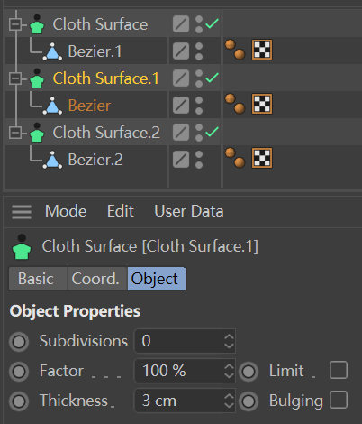This screenshot has width=362, height=424.
Task: Click the layer slash icon for Cloth Surface.2
Action: [181, 133]
